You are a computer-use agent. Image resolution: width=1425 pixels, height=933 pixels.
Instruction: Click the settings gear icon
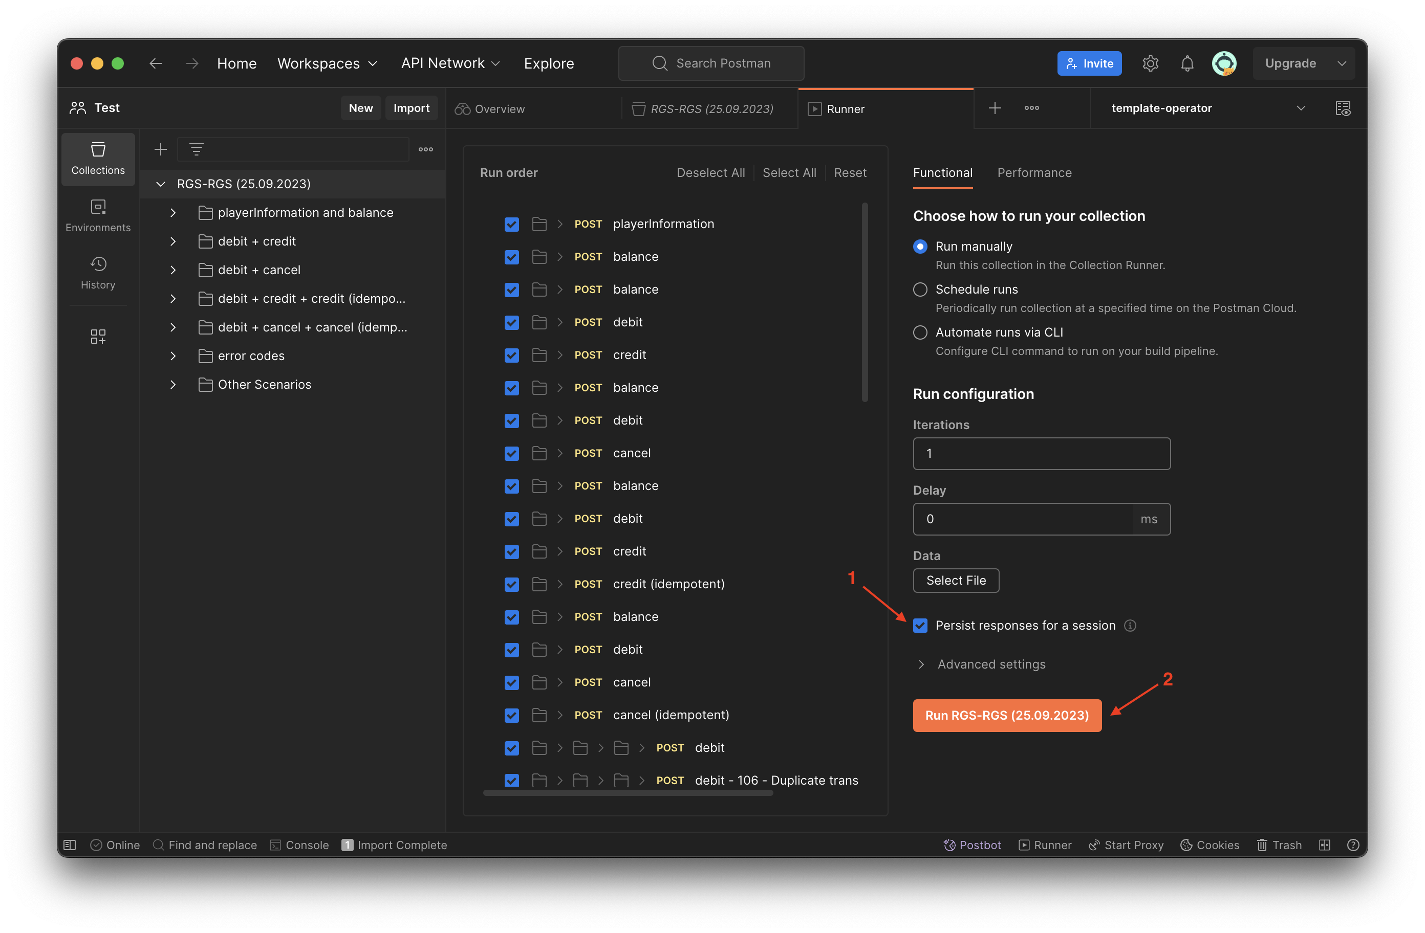(1150, 63)
